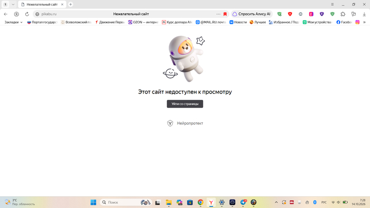Screen dimensions: 370x208
Task: Reload the page with refresh icon
Action: [27, 14]
